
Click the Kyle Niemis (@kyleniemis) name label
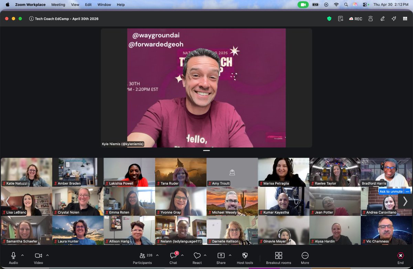[x=123, y=144]
